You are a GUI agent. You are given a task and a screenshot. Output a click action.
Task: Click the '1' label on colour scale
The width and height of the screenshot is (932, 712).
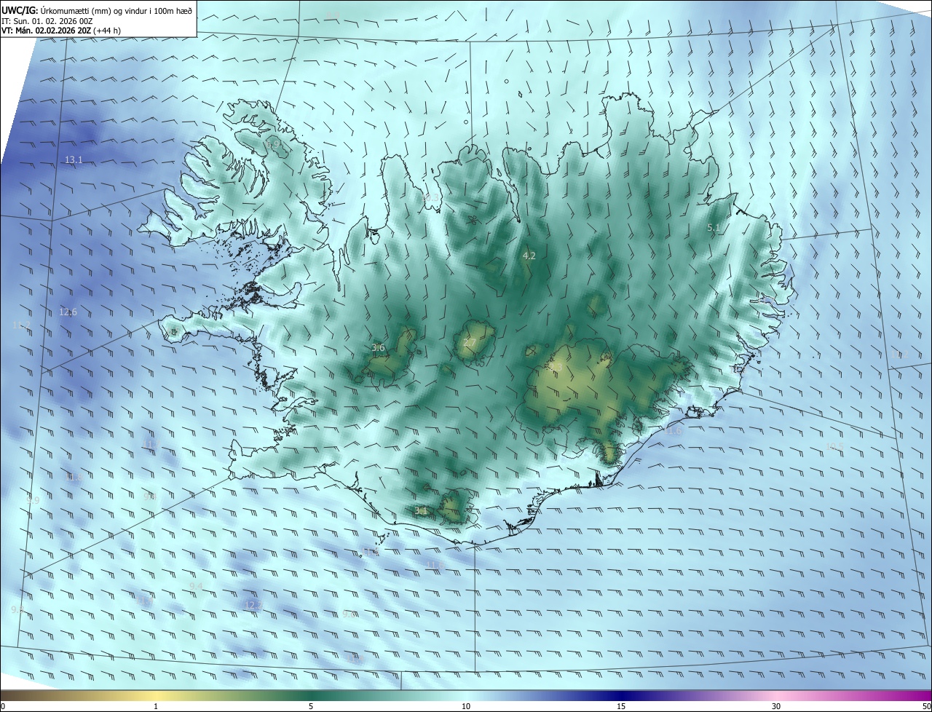[x=156, y=706]
